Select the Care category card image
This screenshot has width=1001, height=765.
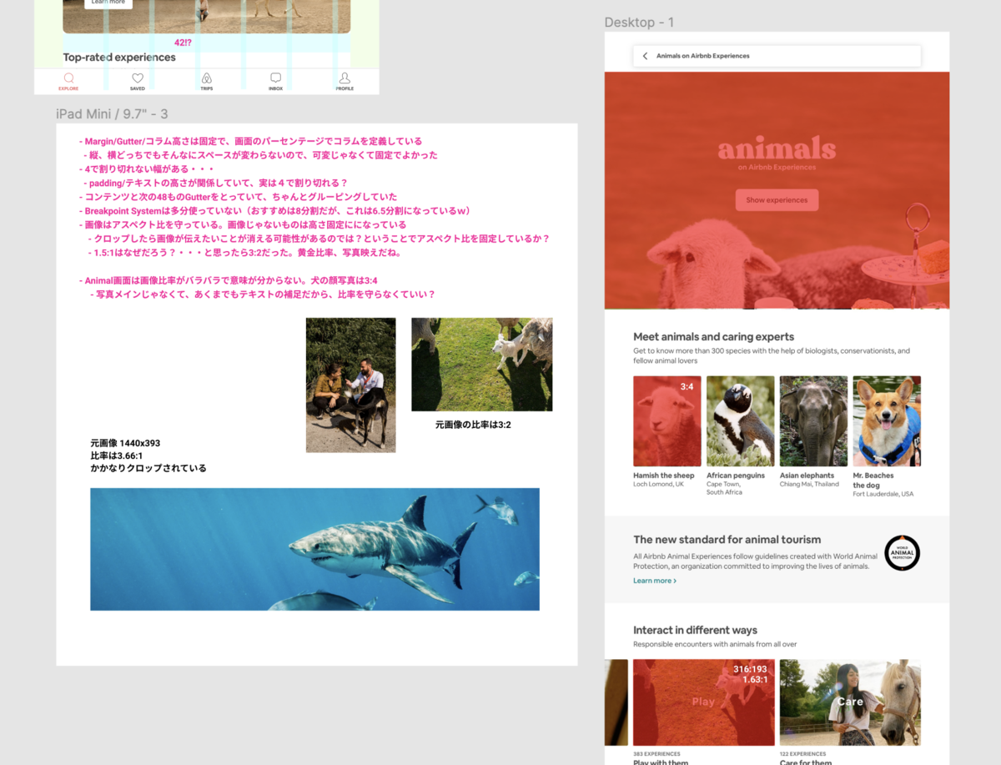pyautogui.click(x=850, y=702)
